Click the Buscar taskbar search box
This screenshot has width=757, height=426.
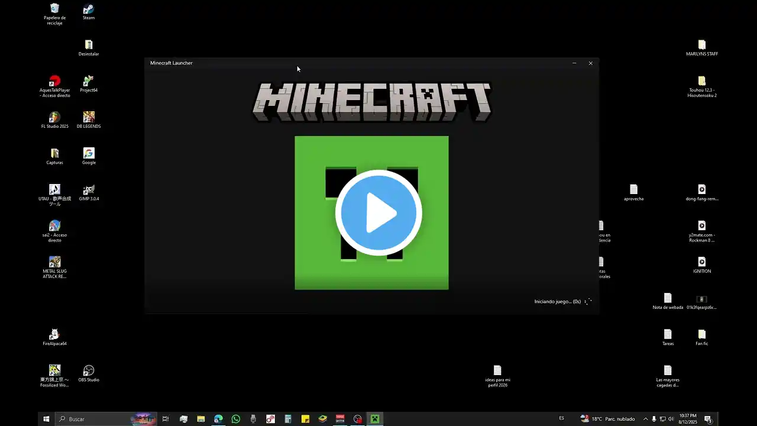106,419
